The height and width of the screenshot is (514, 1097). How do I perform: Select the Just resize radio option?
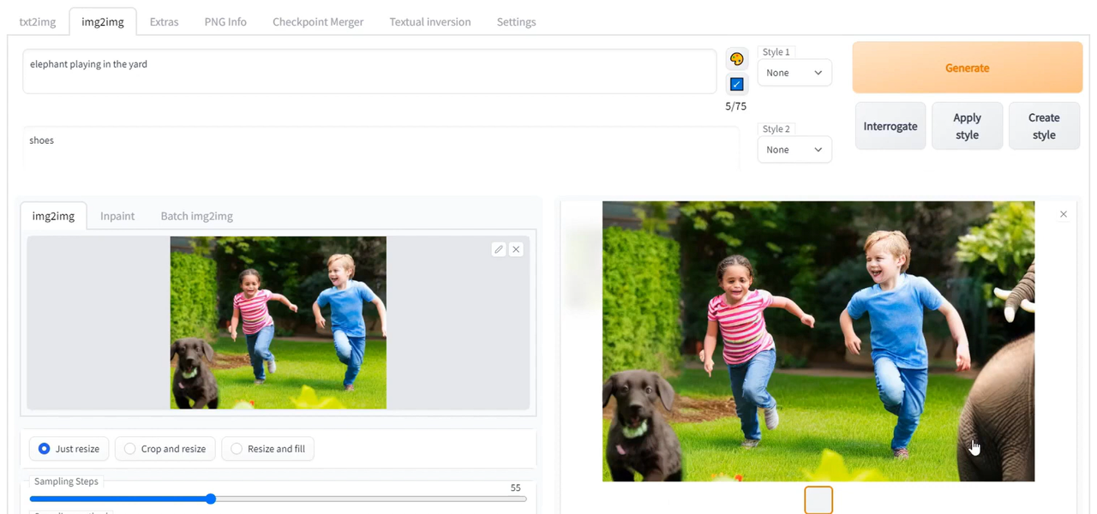[69, 449]
